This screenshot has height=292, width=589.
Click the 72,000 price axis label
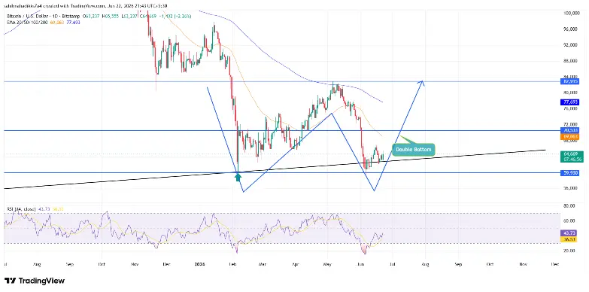click(571, 124)
